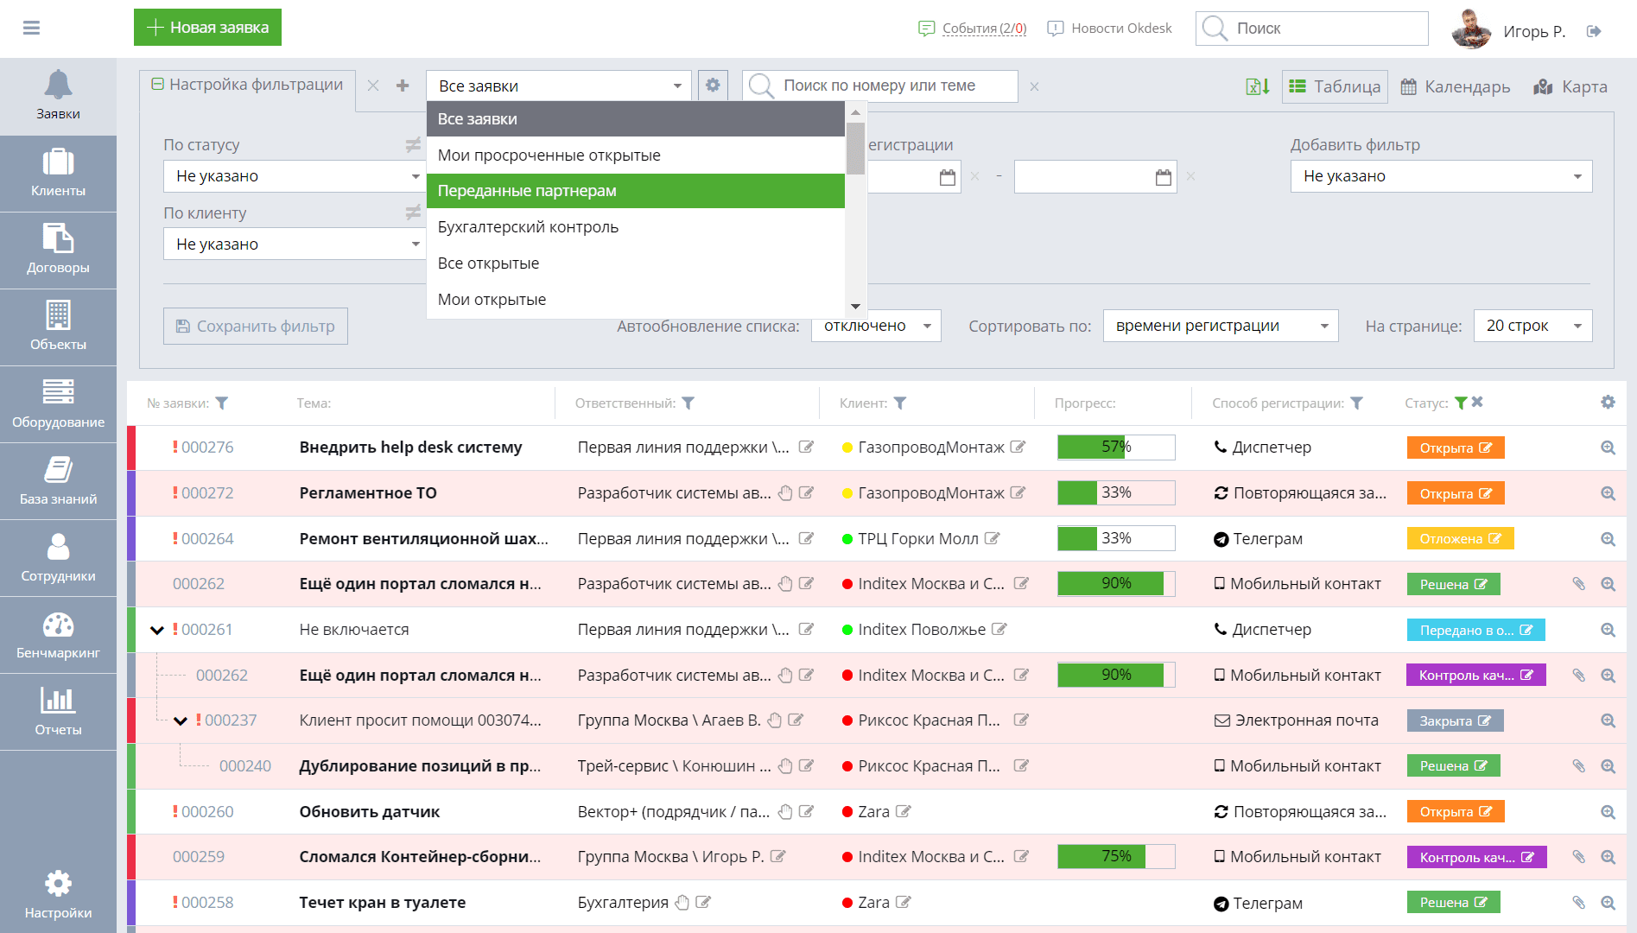This screenshot has height=933, width=1637.
Task: Open the Добавить фильтр dropdown
Action: tap(1440, 176)
